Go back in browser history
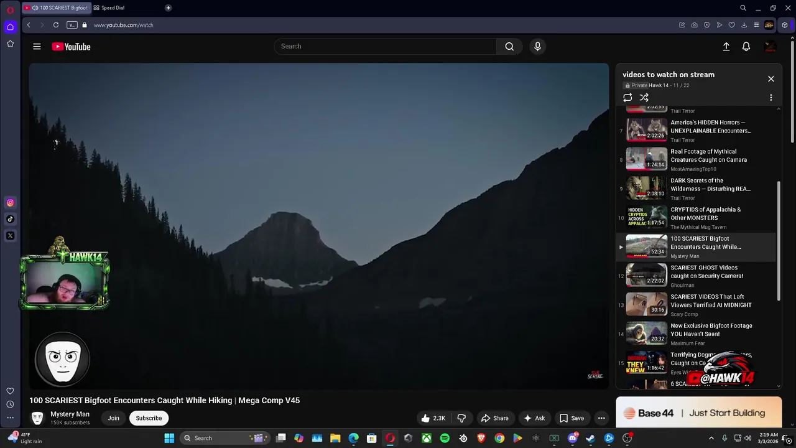Viewport: 796px width, 448px height. (29, 25)
